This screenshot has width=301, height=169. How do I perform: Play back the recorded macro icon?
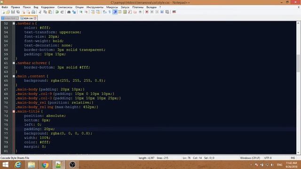157,12
